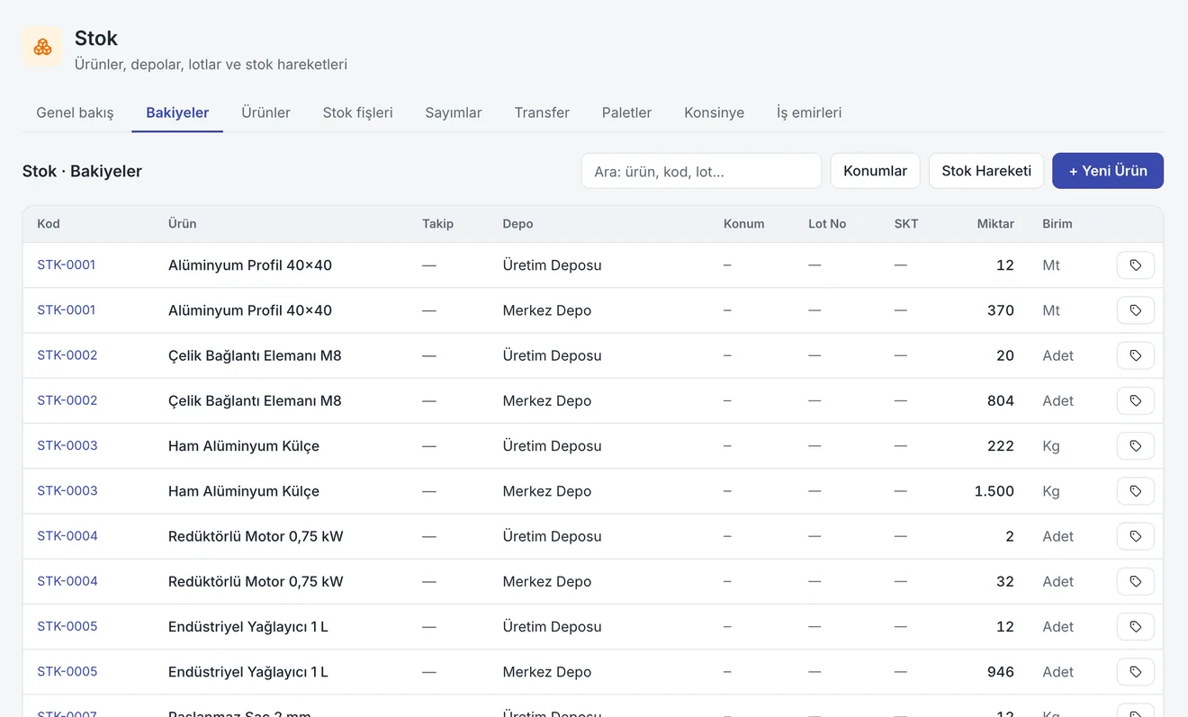The height and width of the screenshot is (717, 1188).
Task: Switch to the Genel bakış tab
Action: pos(75,112)
